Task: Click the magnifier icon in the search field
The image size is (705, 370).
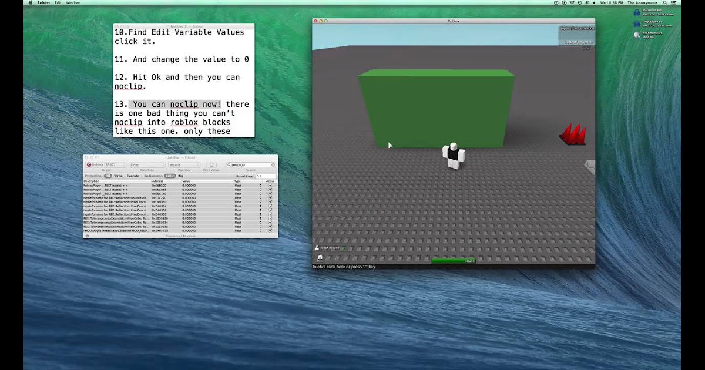Action: click(229, 165)
